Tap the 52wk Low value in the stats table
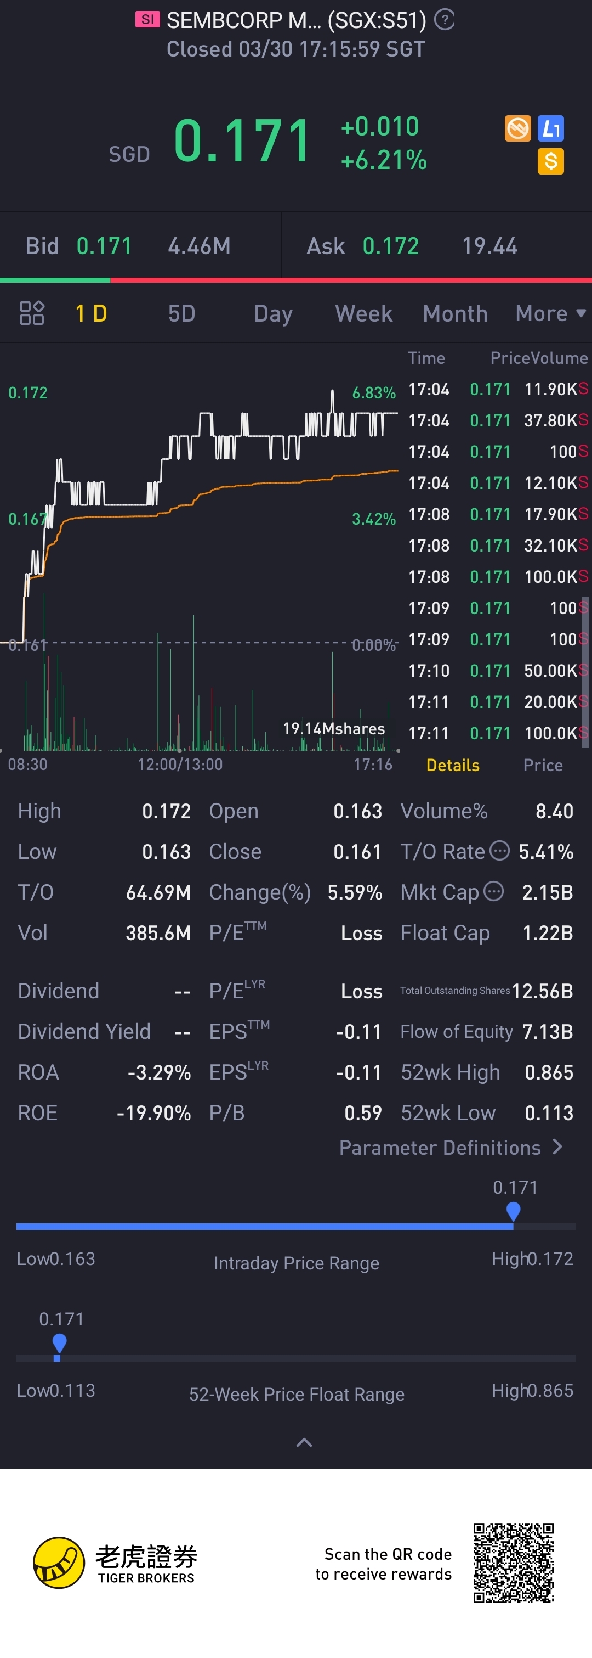Viewport: 592px width, 1658px height. tap(549, 1113)
